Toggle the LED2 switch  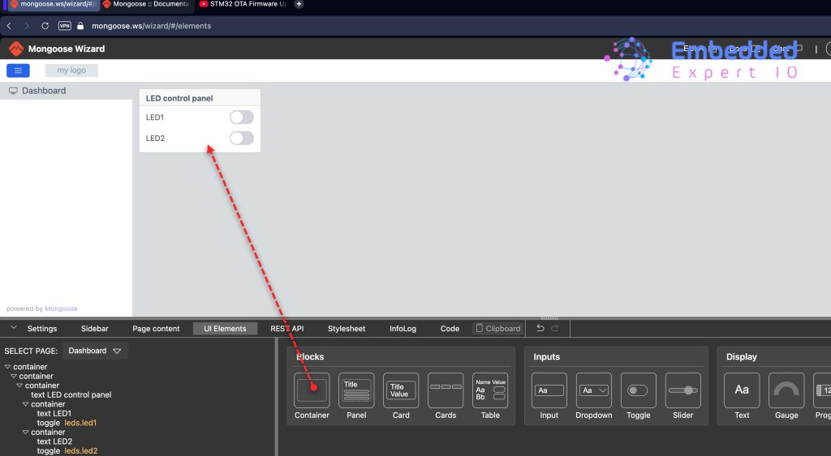click(241, 139)
